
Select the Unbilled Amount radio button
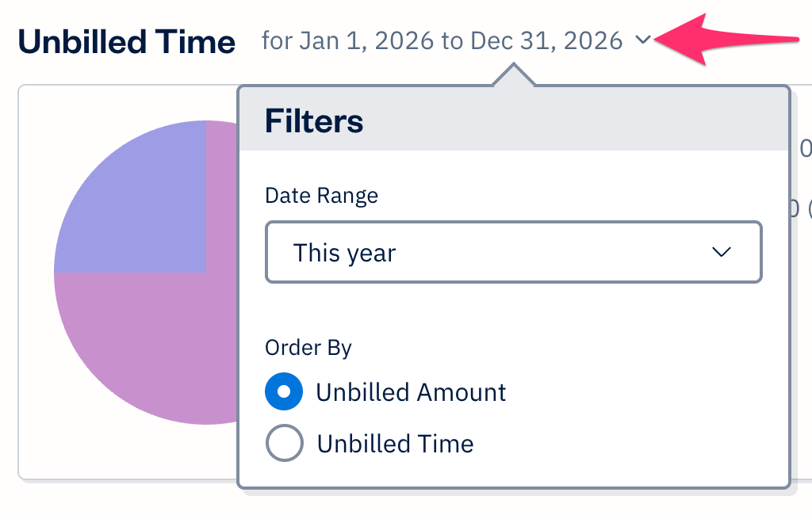click(x=284, y=391)
